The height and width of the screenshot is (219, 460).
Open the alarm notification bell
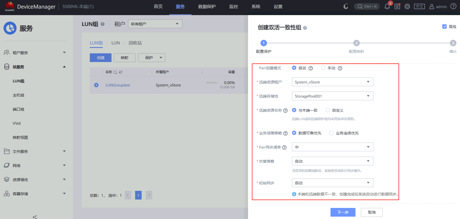click(387, 7)
